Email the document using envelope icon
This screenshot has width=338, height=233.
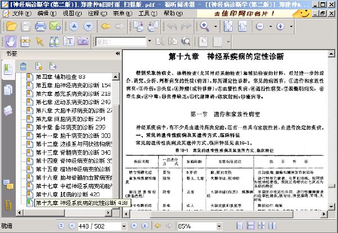(55, 26)
